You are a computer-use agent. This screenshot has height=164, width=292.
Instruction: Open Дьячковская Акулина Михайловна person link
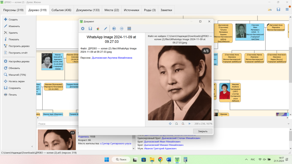[x=112, y=58]
